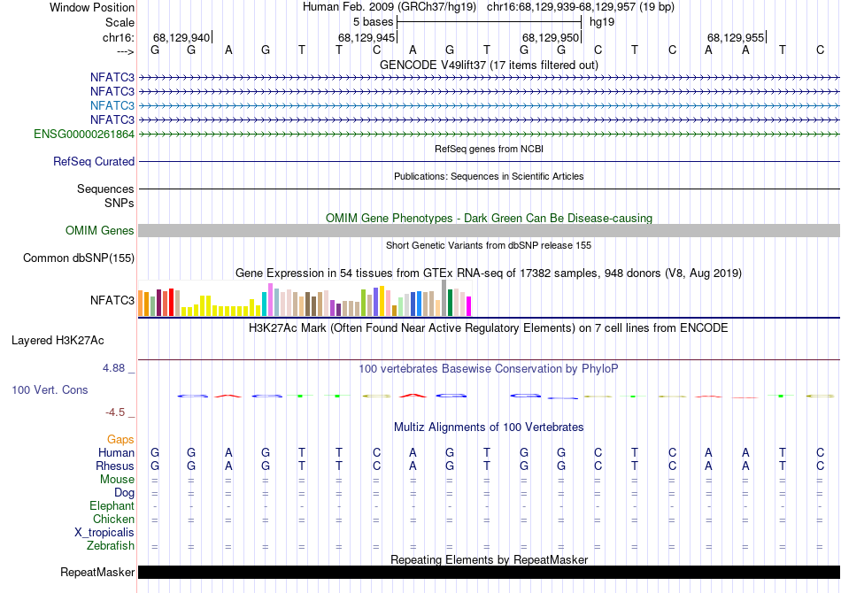This screenshot has width=841, height=593.
Task: Select the RepeatMasker track label
Action: click(x=97, y=573)
